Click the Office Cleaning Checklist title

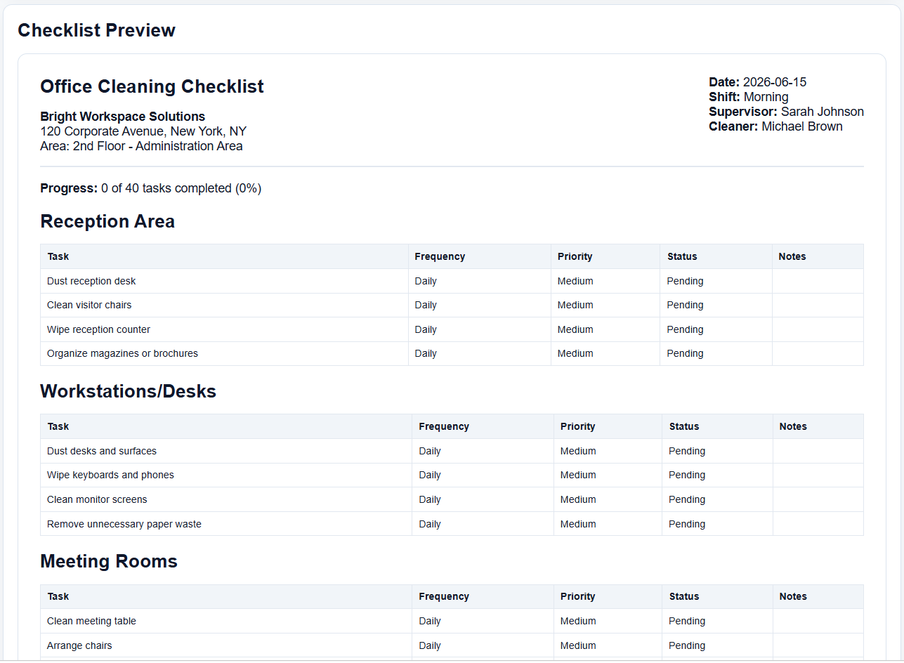pos(152,86)
